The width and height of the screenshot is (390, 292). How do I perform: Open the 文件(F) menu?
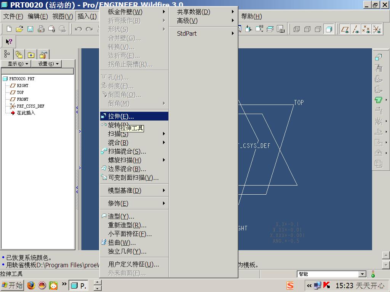click(13, 16)
